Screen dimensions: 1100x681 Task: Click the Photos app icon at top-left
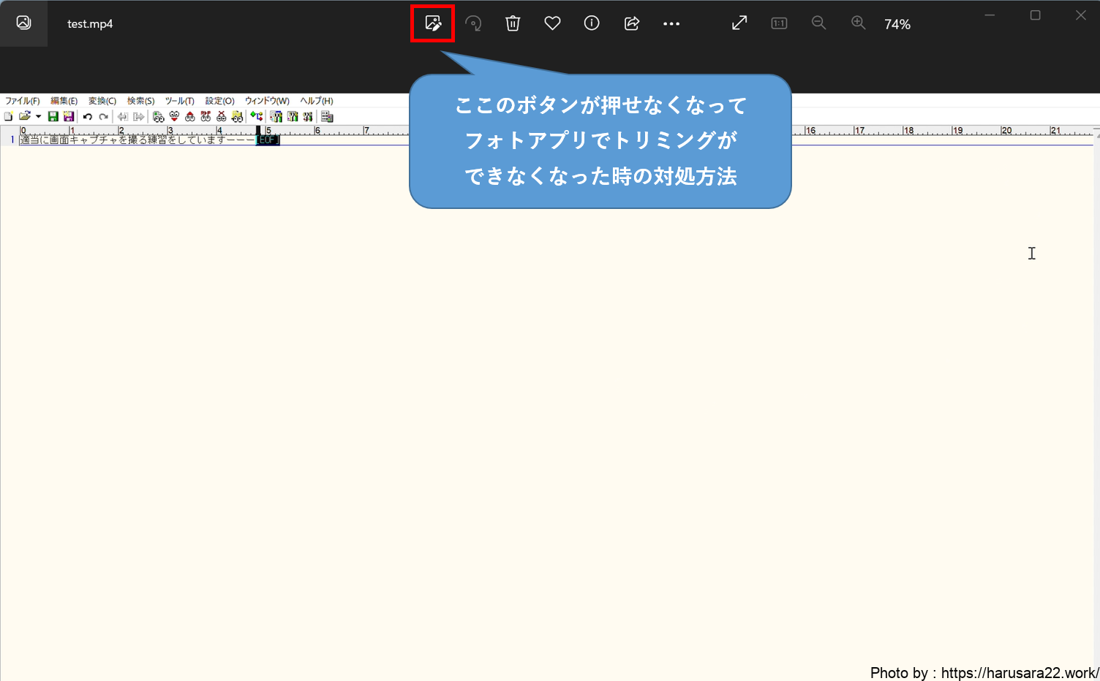pos(23,23)
